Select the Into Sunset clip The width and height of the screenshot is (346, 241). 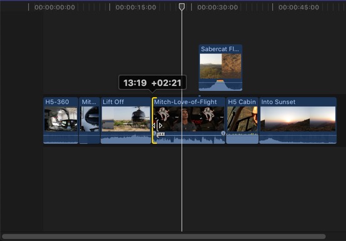298,120
